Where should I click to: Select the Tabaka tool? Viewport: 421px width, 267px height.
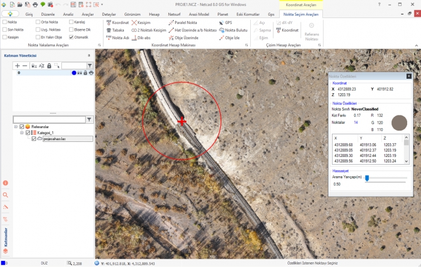(115, 30)
